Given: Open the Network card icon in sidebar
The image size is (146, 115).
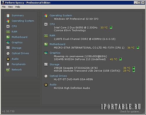Looking at the screenshot, I should click(x=8, y=70).
